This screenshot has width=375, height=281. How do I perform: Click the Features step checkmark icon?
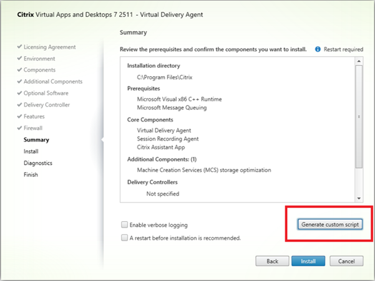click(x=19, y=117)
